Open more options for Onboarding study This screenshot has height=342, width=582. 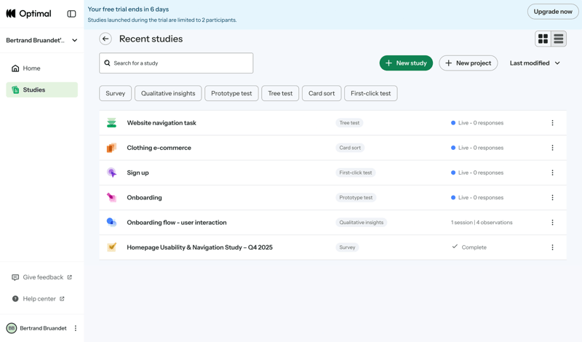[x=552, y=197]
